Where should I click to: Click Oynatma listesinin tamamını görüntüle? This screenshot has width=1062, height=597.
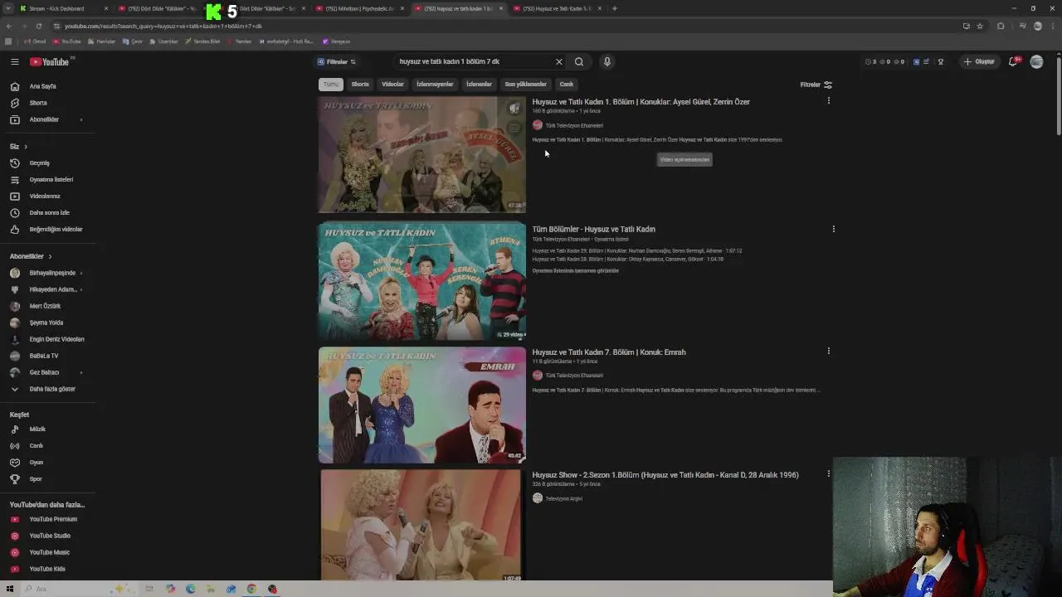pos(575,271)
